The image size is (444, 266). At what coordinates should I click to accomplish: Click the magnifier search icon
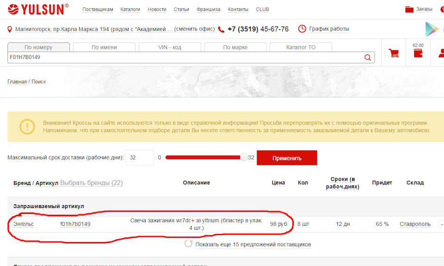(x=368, y=58)
